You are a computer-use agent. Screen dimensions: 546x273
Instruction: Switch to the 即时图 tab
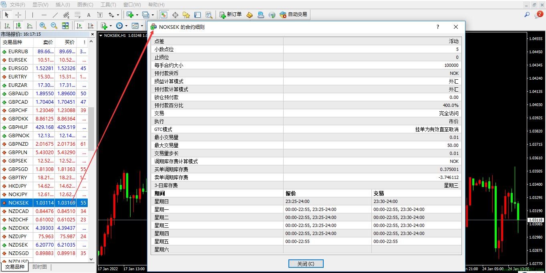(40, 267)
